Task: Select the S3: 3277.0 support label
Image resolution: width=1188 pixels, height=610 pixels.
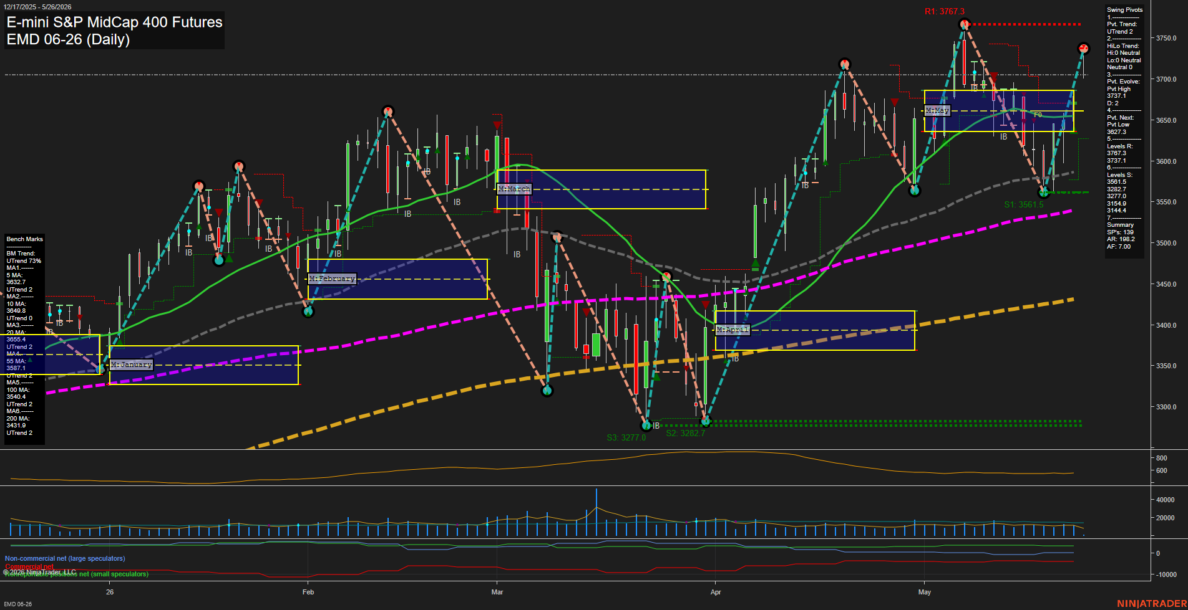Action: point(626,437)
